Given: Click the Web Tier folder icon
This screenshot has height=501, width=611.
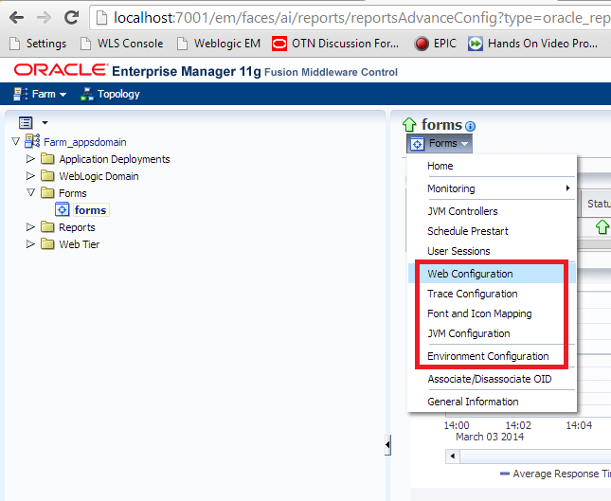Looking at the screenshot, I should click(47, 244).
